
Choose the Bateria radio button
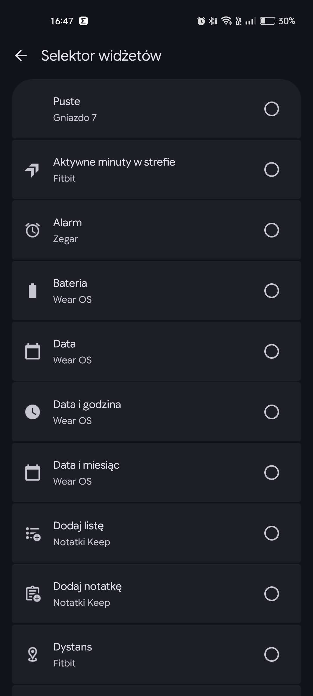(272, 291)
